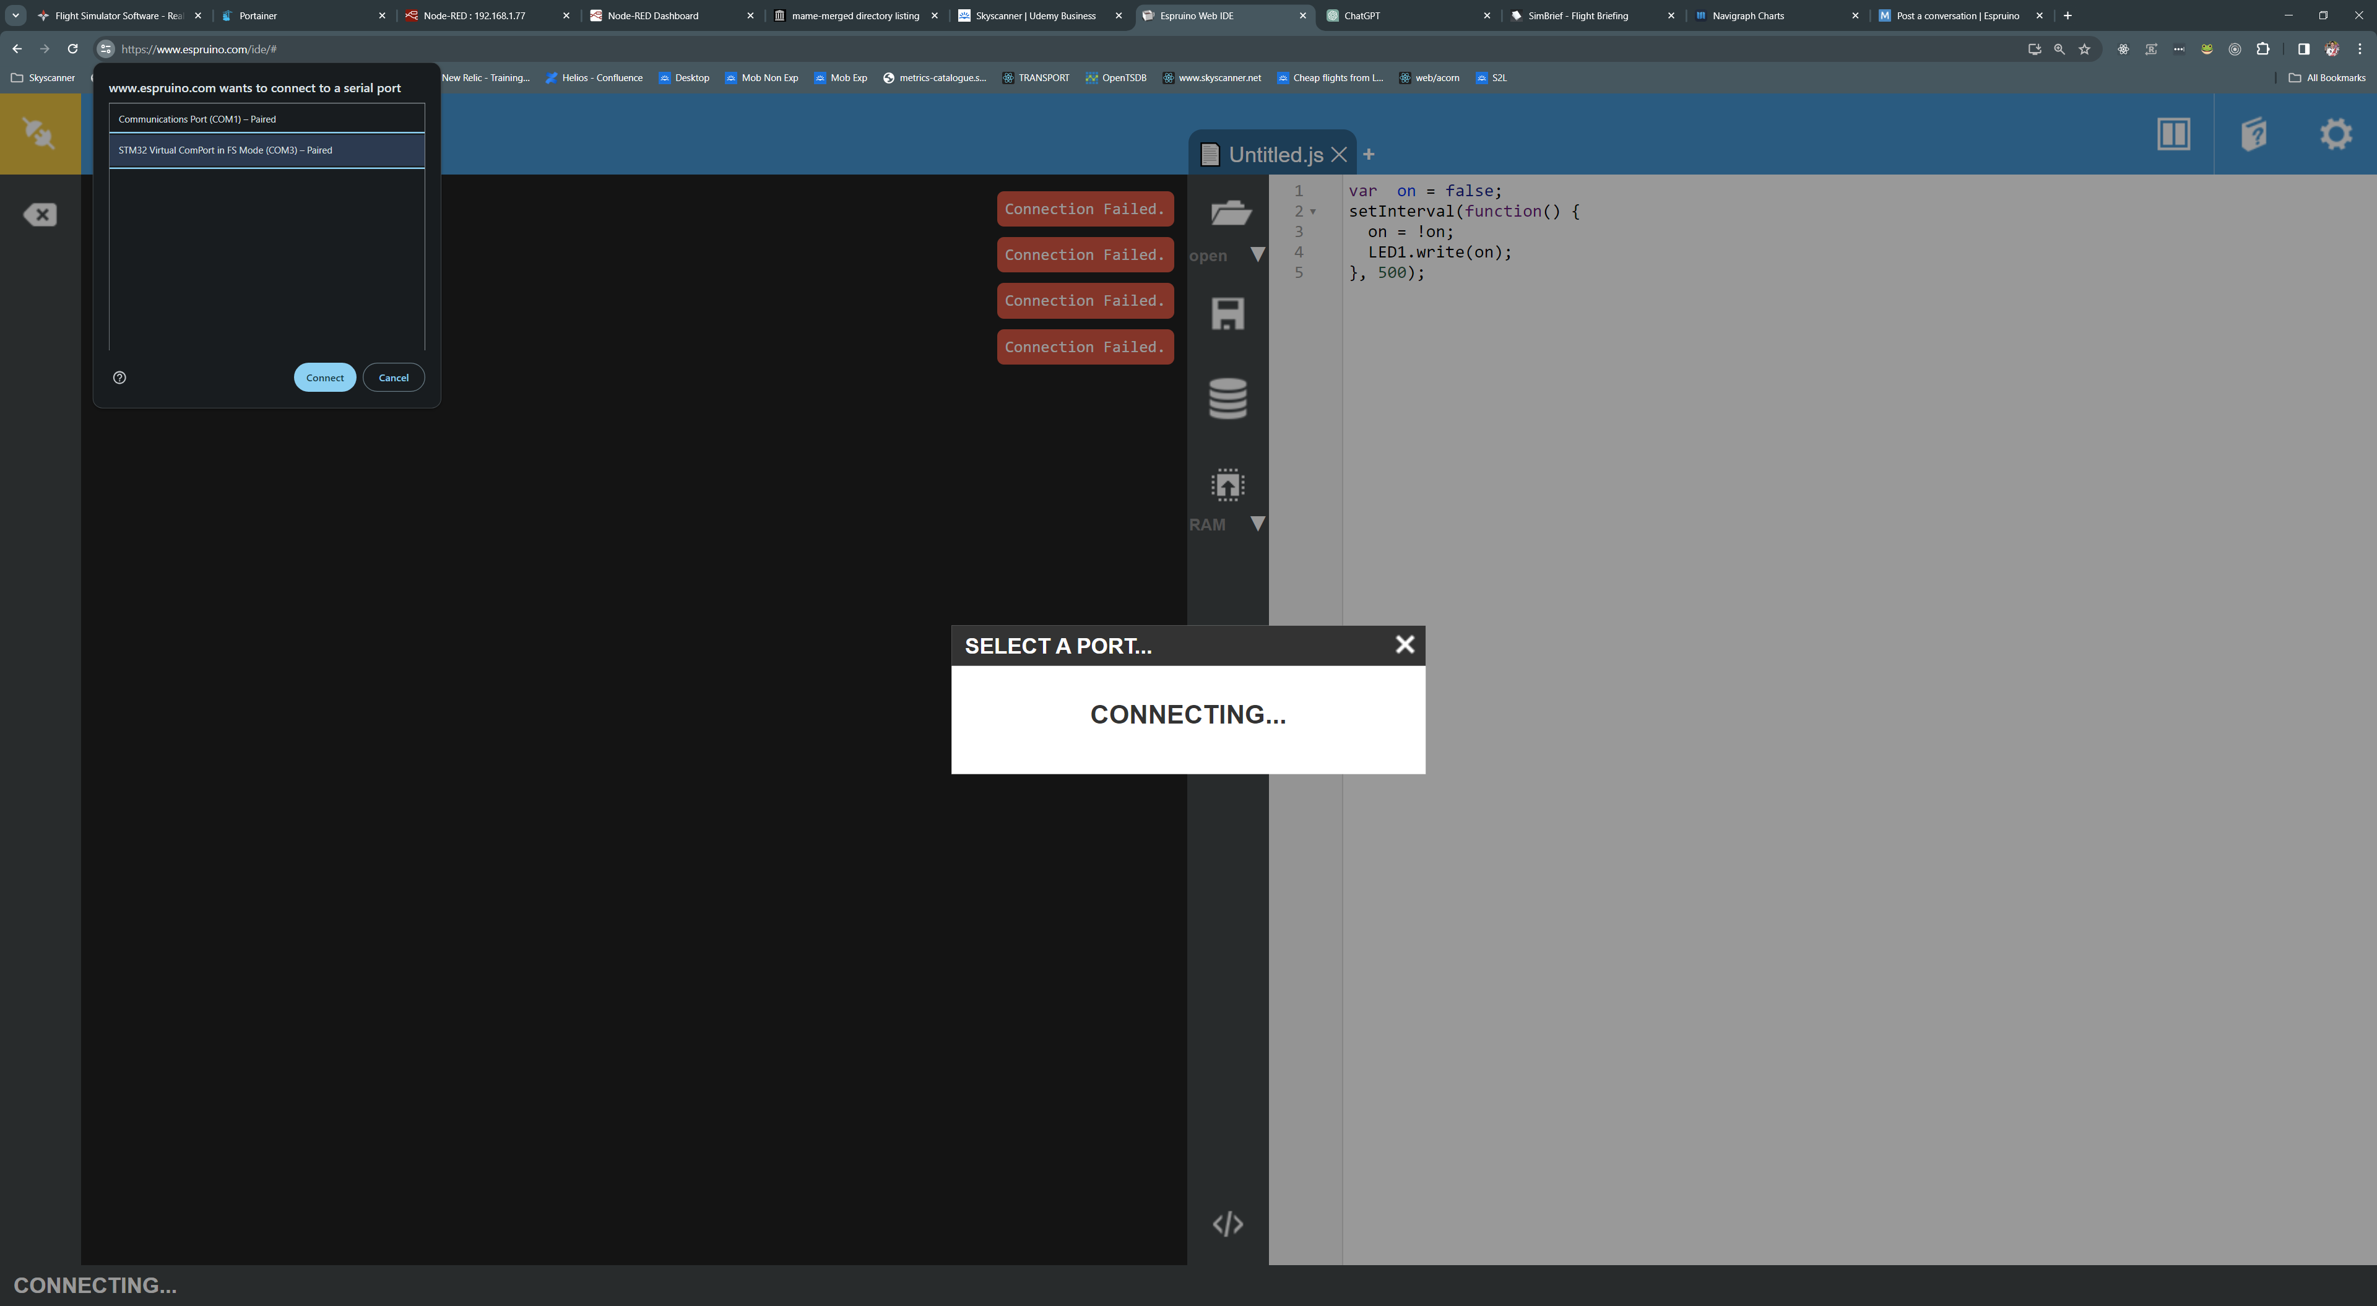Click the top Connection Failed notification
The width and height of the screenshot is (2377, 1306).
pos(1085,209)
